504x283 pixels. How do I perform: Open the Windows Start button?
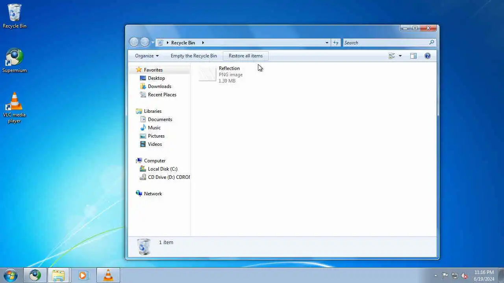click(x=11, y=276)
